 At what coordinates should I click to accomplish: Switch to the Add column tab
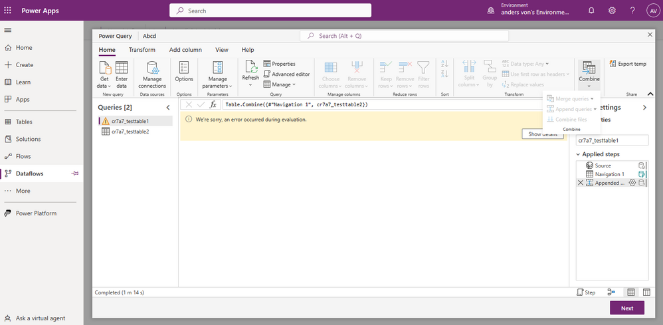coord(185,50)
